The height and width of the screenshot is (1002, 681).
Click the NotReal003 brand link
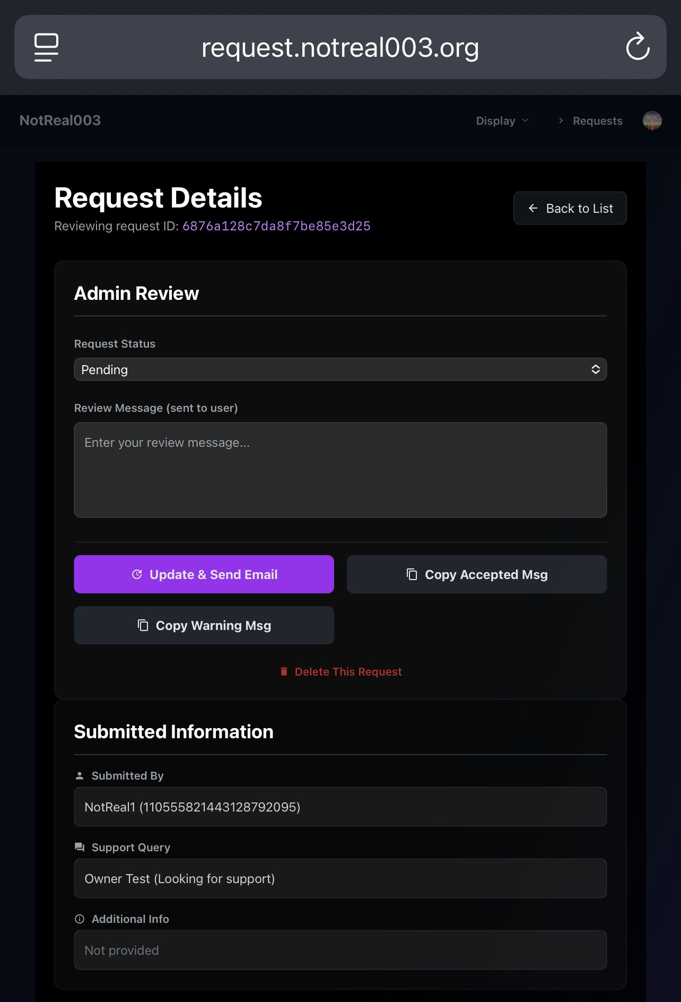(60, 120)
